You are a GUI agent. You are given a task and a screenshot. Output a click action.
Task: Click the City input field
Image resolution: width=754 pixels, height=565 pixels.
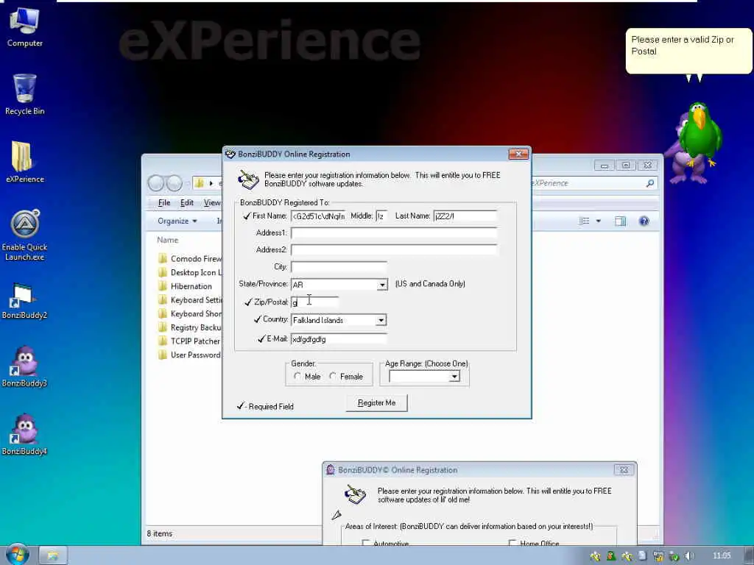(x=339, y=267)
